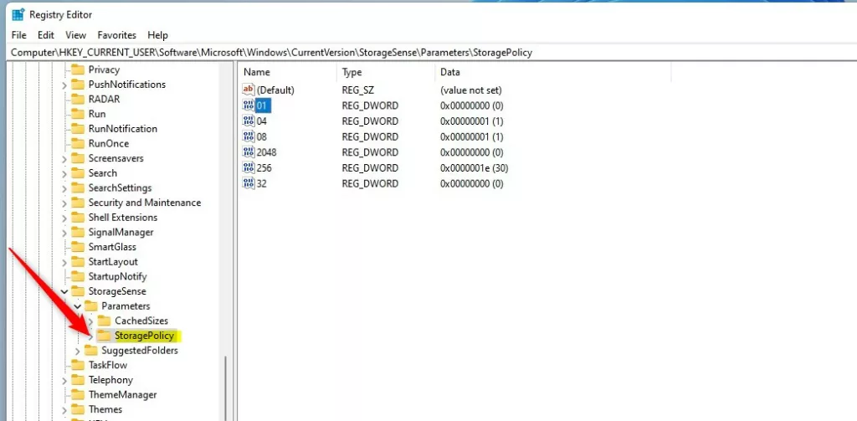Select the Shell Extensions key label
The image size is (857, 421).
(x=123, y=217)
